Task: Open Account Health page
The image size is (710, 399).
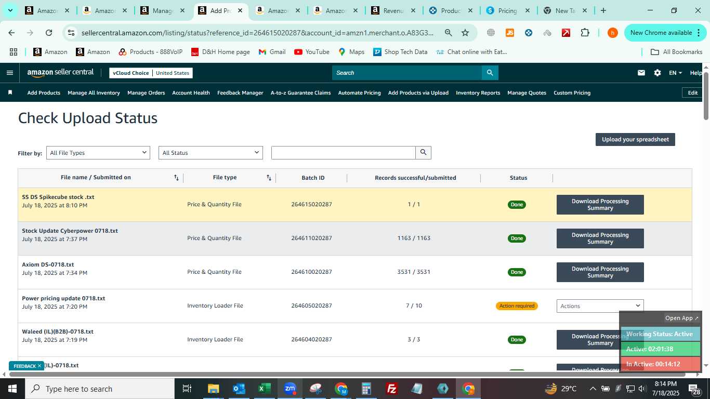Action: (x=191, y=92)
